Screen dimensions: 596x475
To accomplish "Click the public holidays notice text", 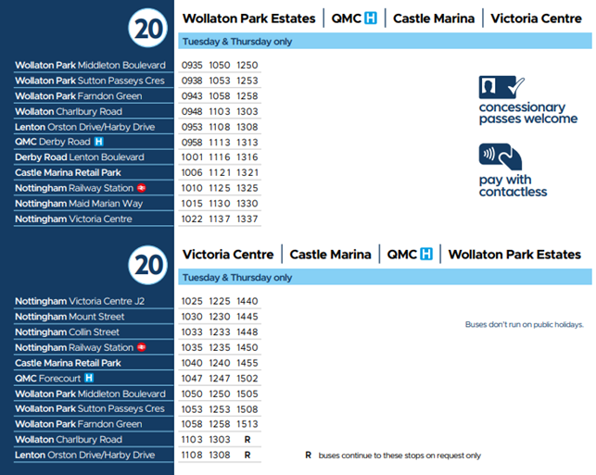I will (524, 325).
